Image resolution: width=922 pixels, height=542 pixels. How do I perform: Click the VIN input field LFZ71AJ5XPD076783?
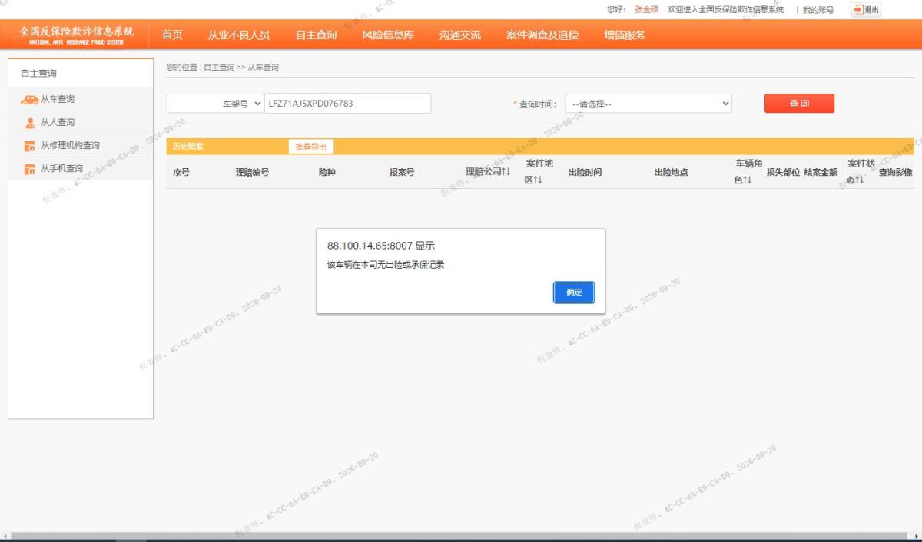coord(348,104)
